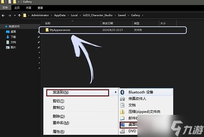Image resolution: width=204 pixels, height=137 pixels.
Task: Expand the 发送到 submenu arrow
Action: click(x=116, y=92)
